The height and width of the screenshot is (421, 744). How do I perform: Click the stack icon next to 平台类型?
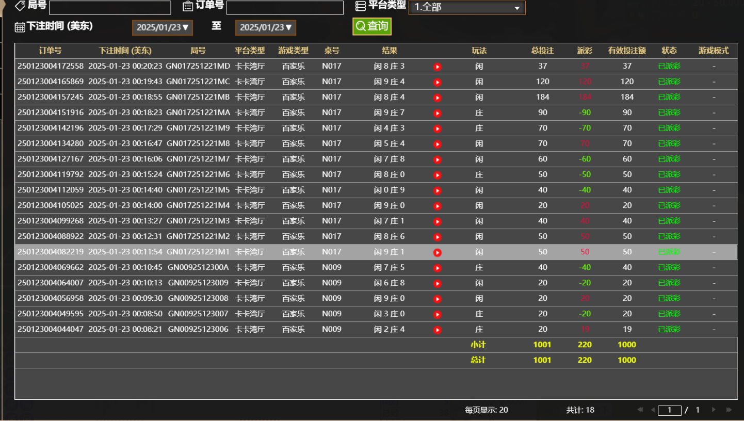(x=361, y=5)
